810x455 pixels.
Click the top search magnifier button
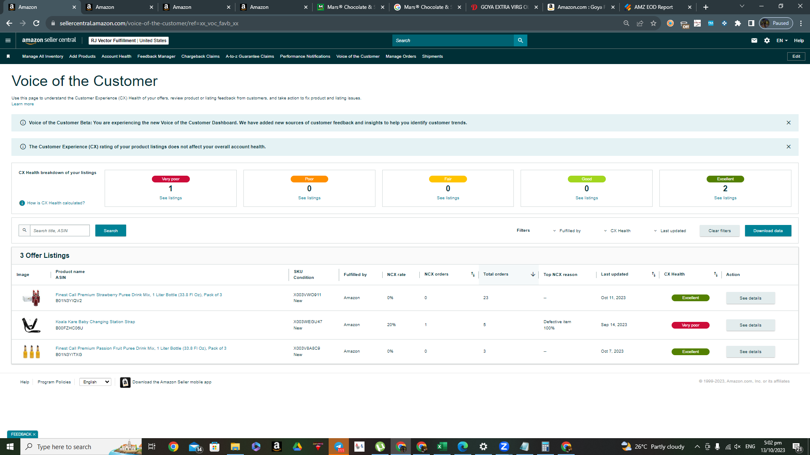click(x=520, y=40)
